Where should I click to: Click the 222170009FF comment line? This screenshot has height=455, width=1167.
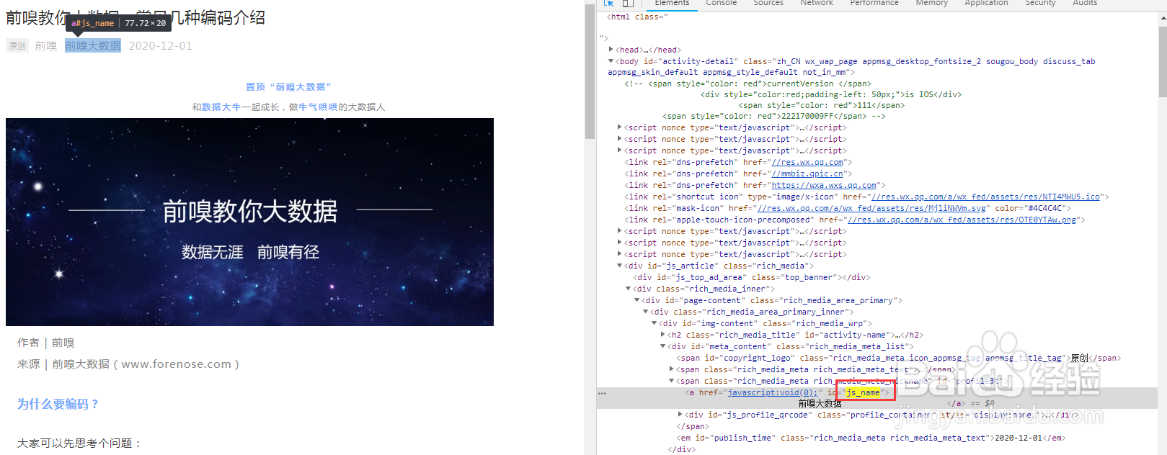[x=774, y=116]
